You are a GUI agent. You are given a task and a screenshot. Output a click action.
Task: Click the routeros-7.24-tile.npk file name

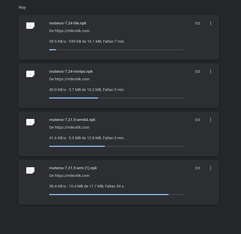click(x=68, y=23)
